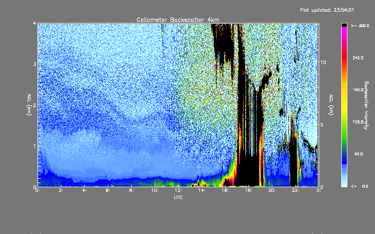This screenshot has height=234, width=375.
Task: Click the '14:' tick on the UTC axis
Action: tap(202, 190)
